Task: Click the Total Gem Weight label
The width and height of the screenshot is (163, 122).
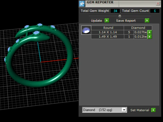Action: tap(95, 11)
